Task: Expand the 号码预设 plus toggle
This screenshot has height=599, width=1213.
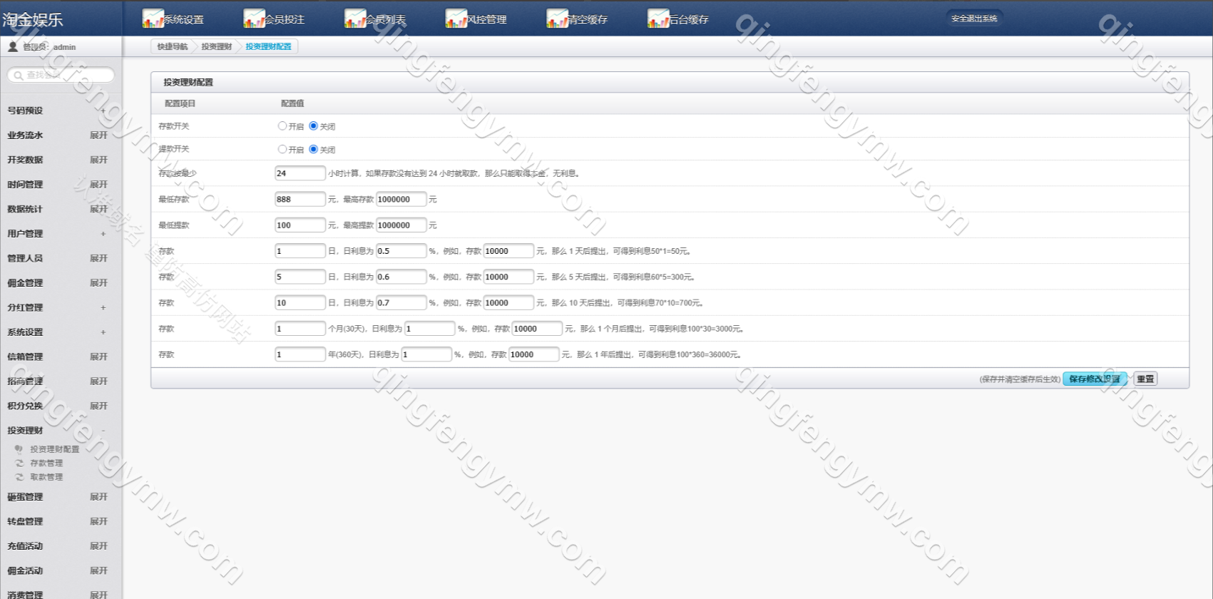Action: pyautogui.click(x=103, y=111)
